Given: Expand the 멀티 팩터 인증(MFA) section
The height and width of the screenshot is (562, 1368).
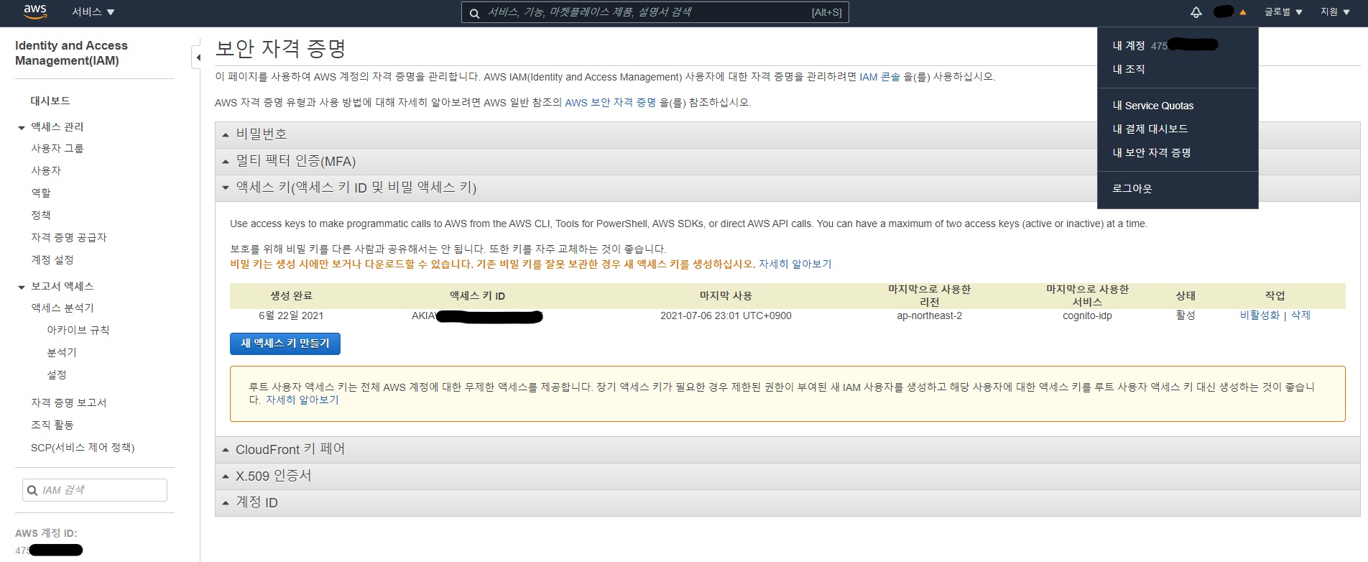Looking at the screenshot, I should [x=787, y=161].
